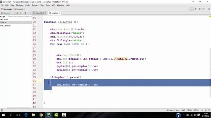This screenshot has height=118, width=211.
Task: Open Google Chrome from the taskbar
Action: [41, 115]
